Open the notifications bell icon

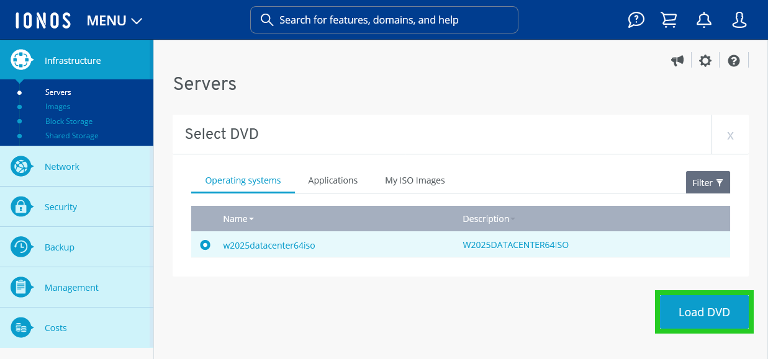[x=703, y=19]
